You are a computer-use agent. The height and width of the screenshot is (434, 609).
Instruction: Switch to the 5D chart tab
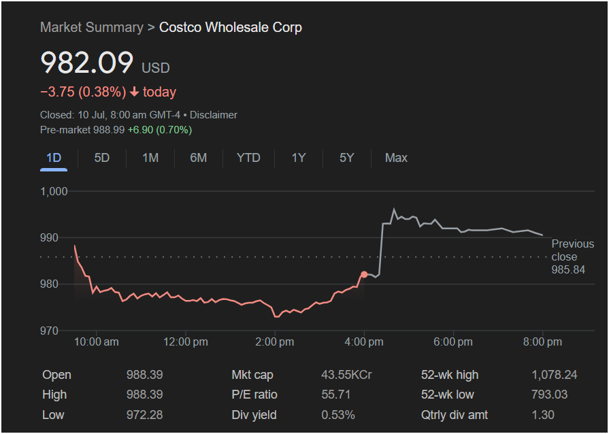point(102,158)
